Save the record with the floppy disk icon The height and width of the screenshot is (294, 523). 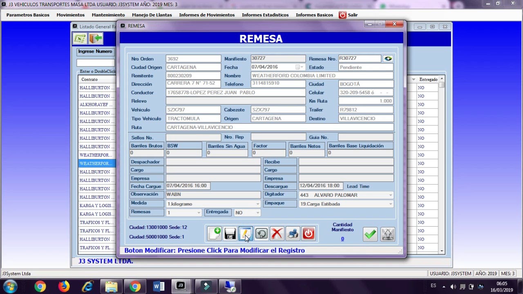pos(230,233)
